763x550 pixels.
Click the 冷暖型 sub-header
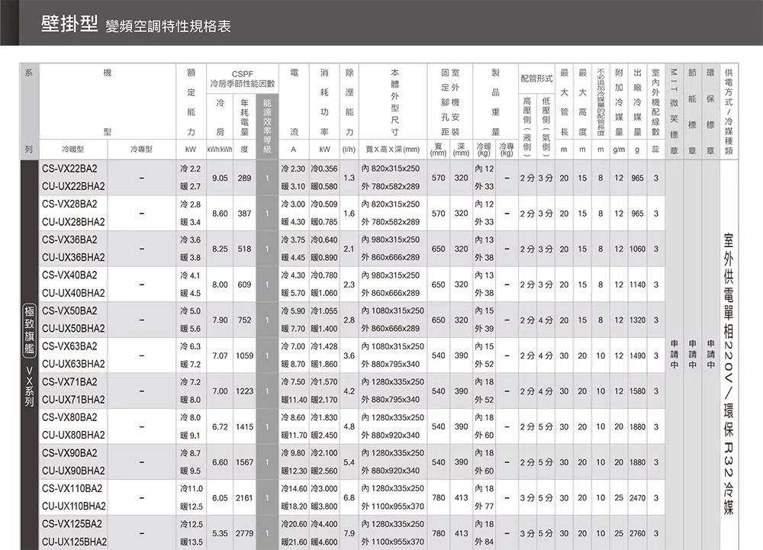[x=74, y=150]
